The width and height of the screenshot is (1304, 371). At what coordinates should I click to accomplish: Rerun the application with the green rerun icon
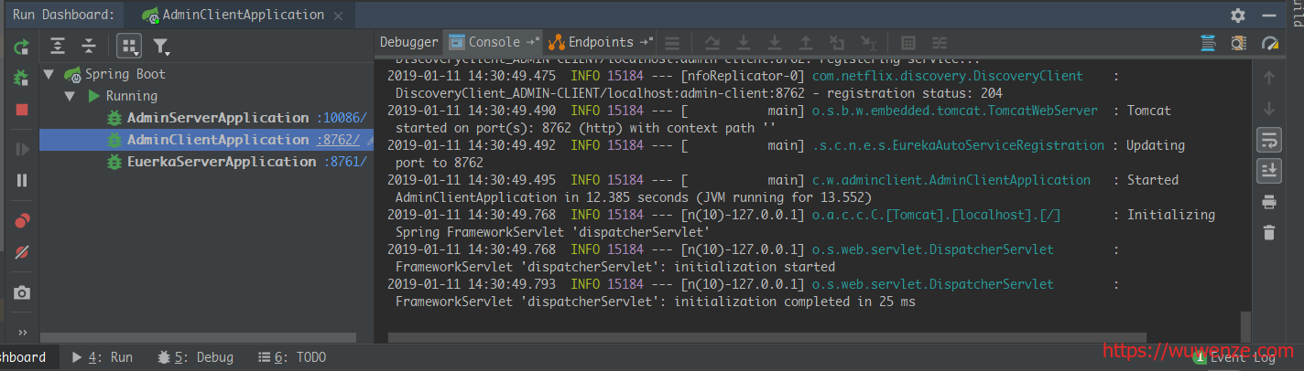tap(22, 47)
